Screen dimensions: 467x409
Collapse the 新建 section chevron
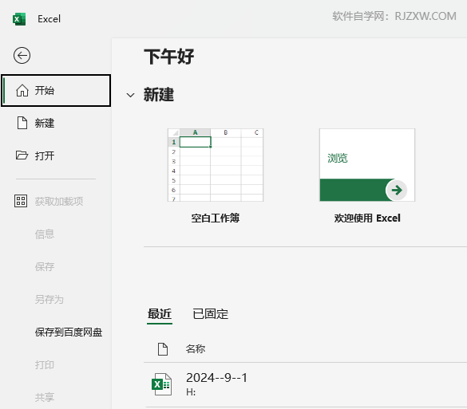(x=130, y=95)
